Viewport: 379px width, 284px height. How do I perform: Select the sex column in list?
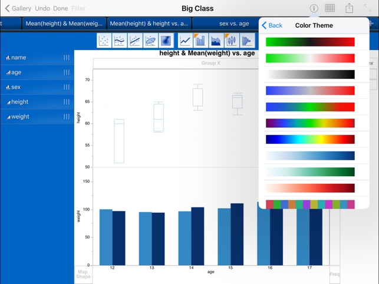click(x=37, y=87)
